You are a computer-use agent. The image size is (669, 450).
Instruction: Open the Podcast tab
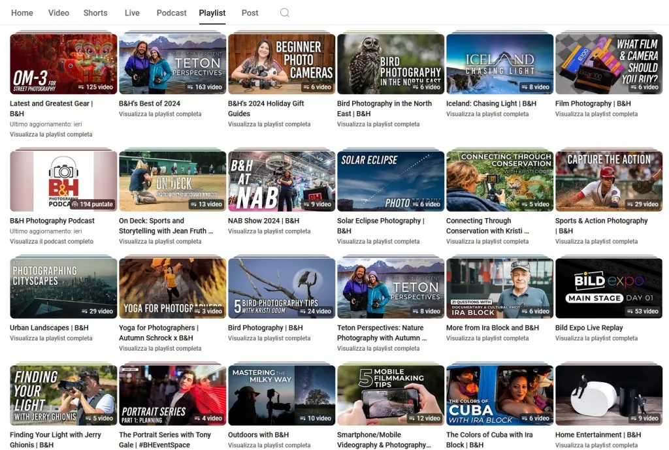click(171, 12)
